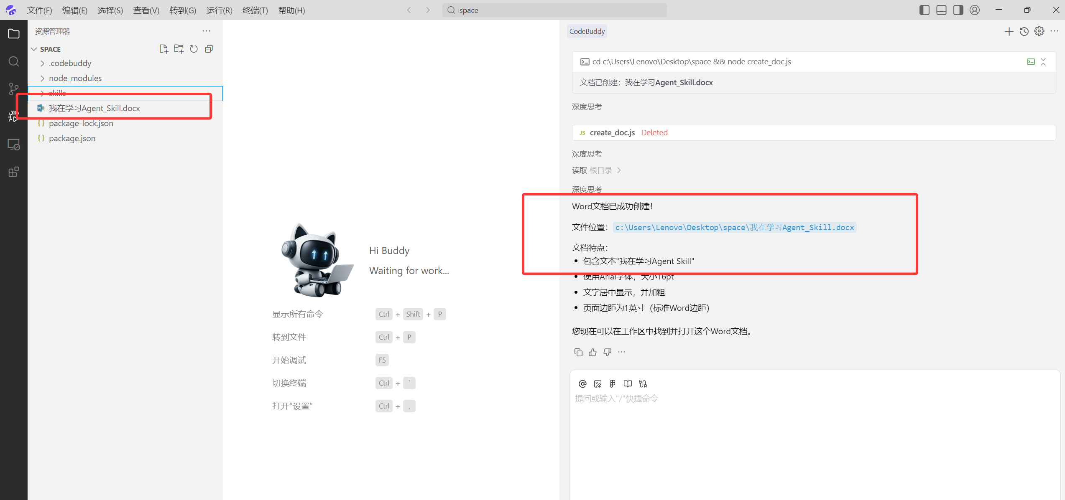1065x500 pixels.
Task: Open the Agent_Skill.docx file path link
Action: coord(734,227)
